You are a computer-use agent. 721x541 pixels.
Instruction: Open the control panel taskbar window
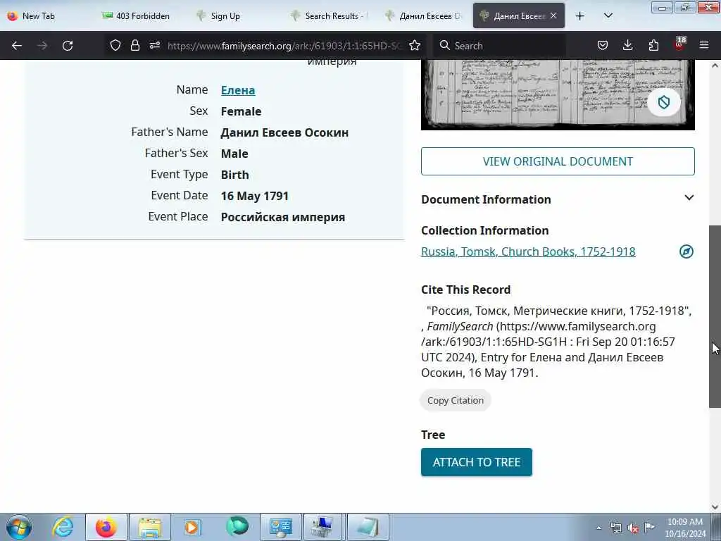tap(280, 527)
